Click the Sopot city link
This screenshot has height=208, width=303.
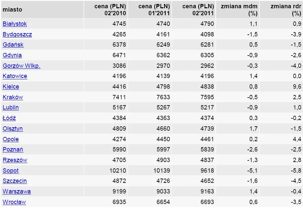point(11,171)
